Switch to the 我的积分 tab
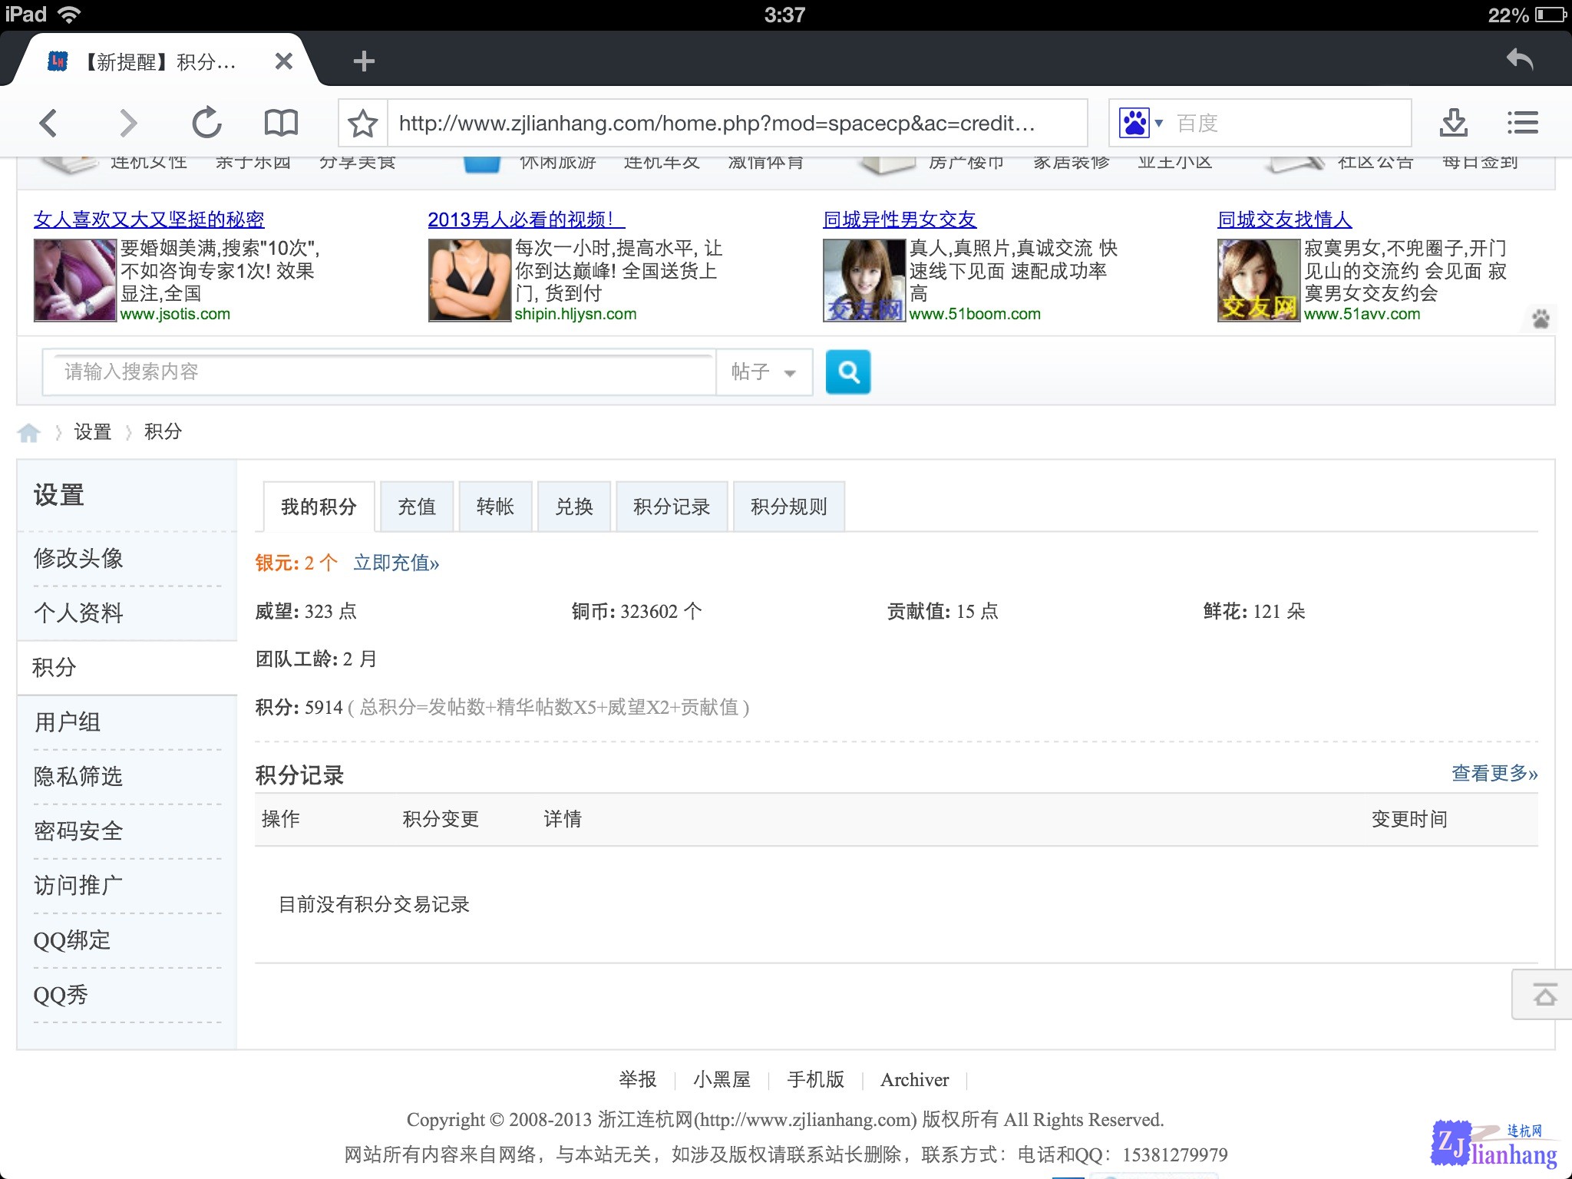Viewport: 1572px width, 1179px height. coord(319,507)
